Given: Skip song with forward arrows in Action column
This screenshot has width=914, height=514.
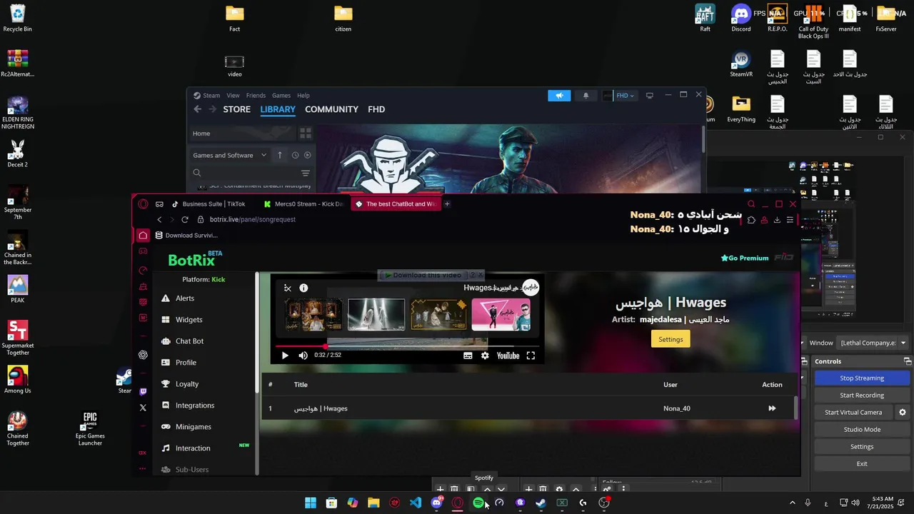Looking at the screenshot, I should (772, 408).
